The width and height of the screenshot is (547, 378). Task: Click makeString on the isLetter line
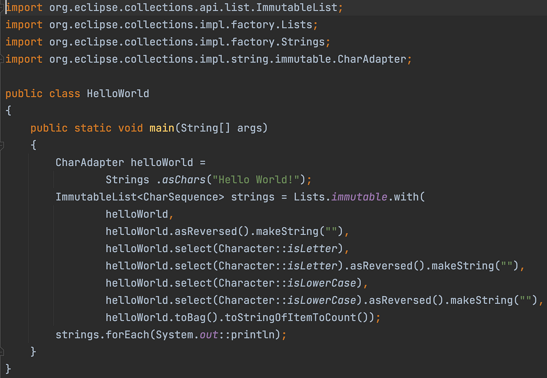click(463, 266)
